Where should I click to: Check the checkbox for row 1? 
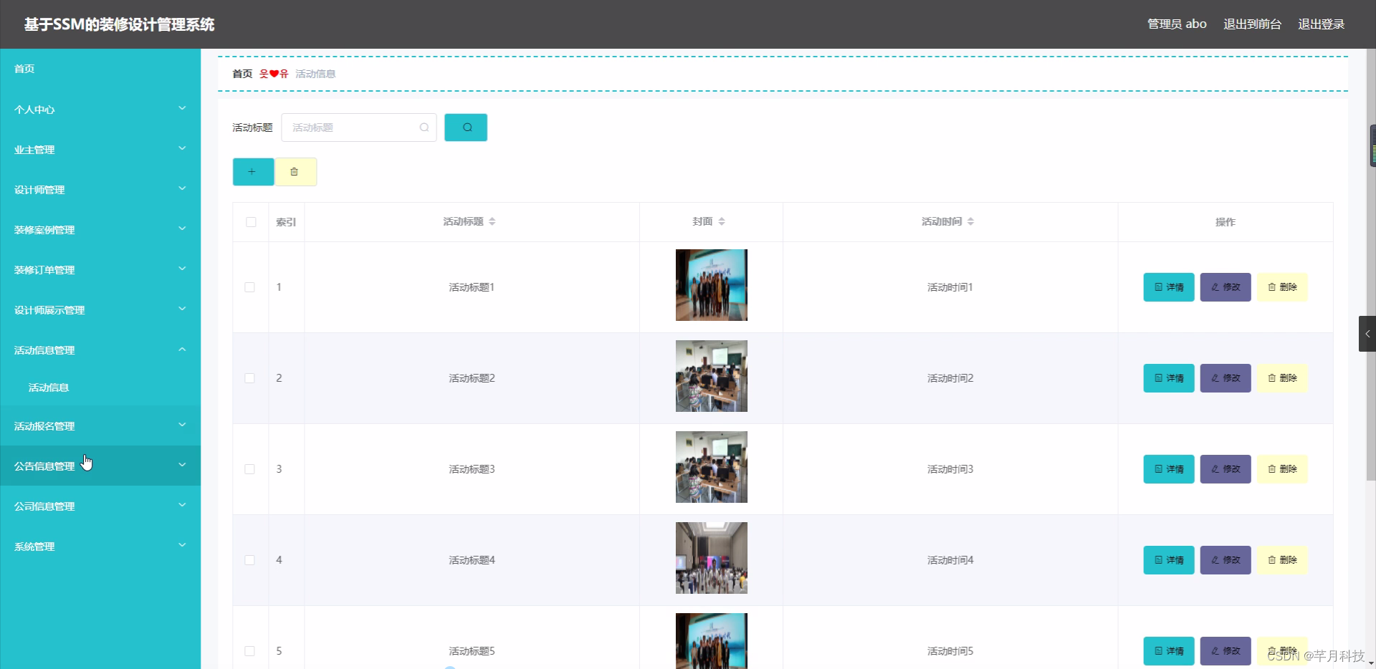pyautogui.click(x=249, y=287)
